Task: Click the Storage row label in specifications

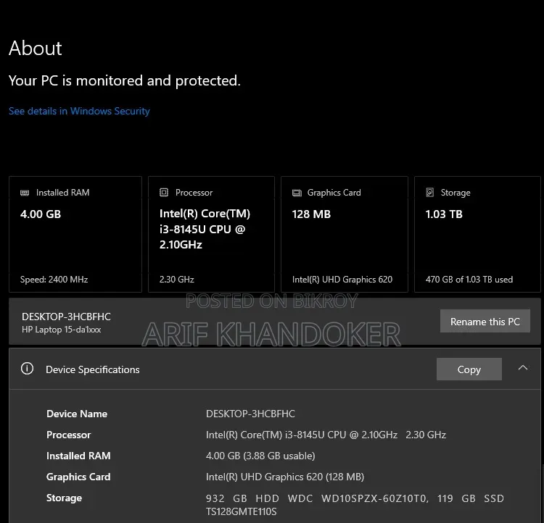Action: click(64, 498)
